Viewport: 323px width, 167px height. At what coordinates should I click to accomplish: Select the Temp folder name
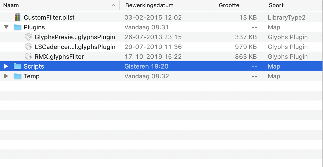31,76
